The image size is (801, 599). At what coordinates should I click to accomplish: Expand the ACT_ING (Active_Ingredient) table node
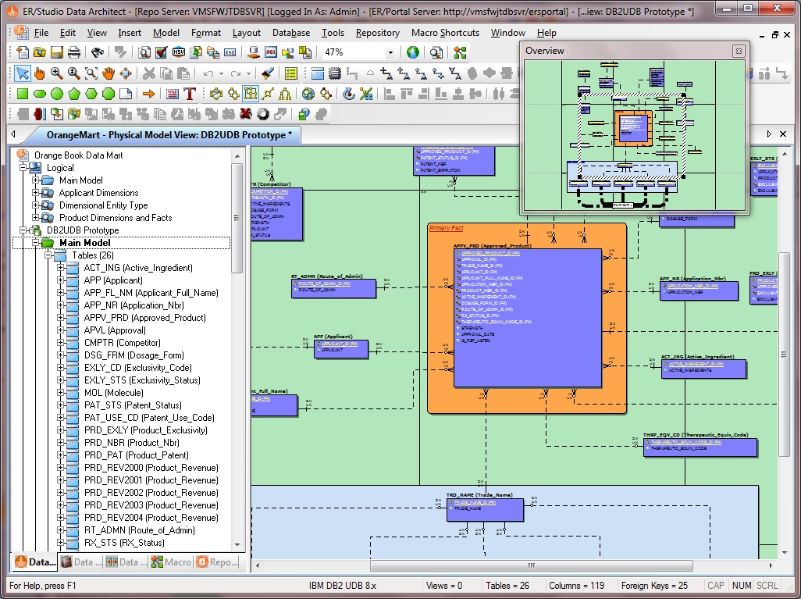click(60, 267)
